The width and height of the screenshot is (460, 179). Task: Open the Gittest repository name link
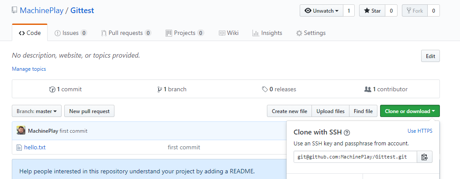82,10
